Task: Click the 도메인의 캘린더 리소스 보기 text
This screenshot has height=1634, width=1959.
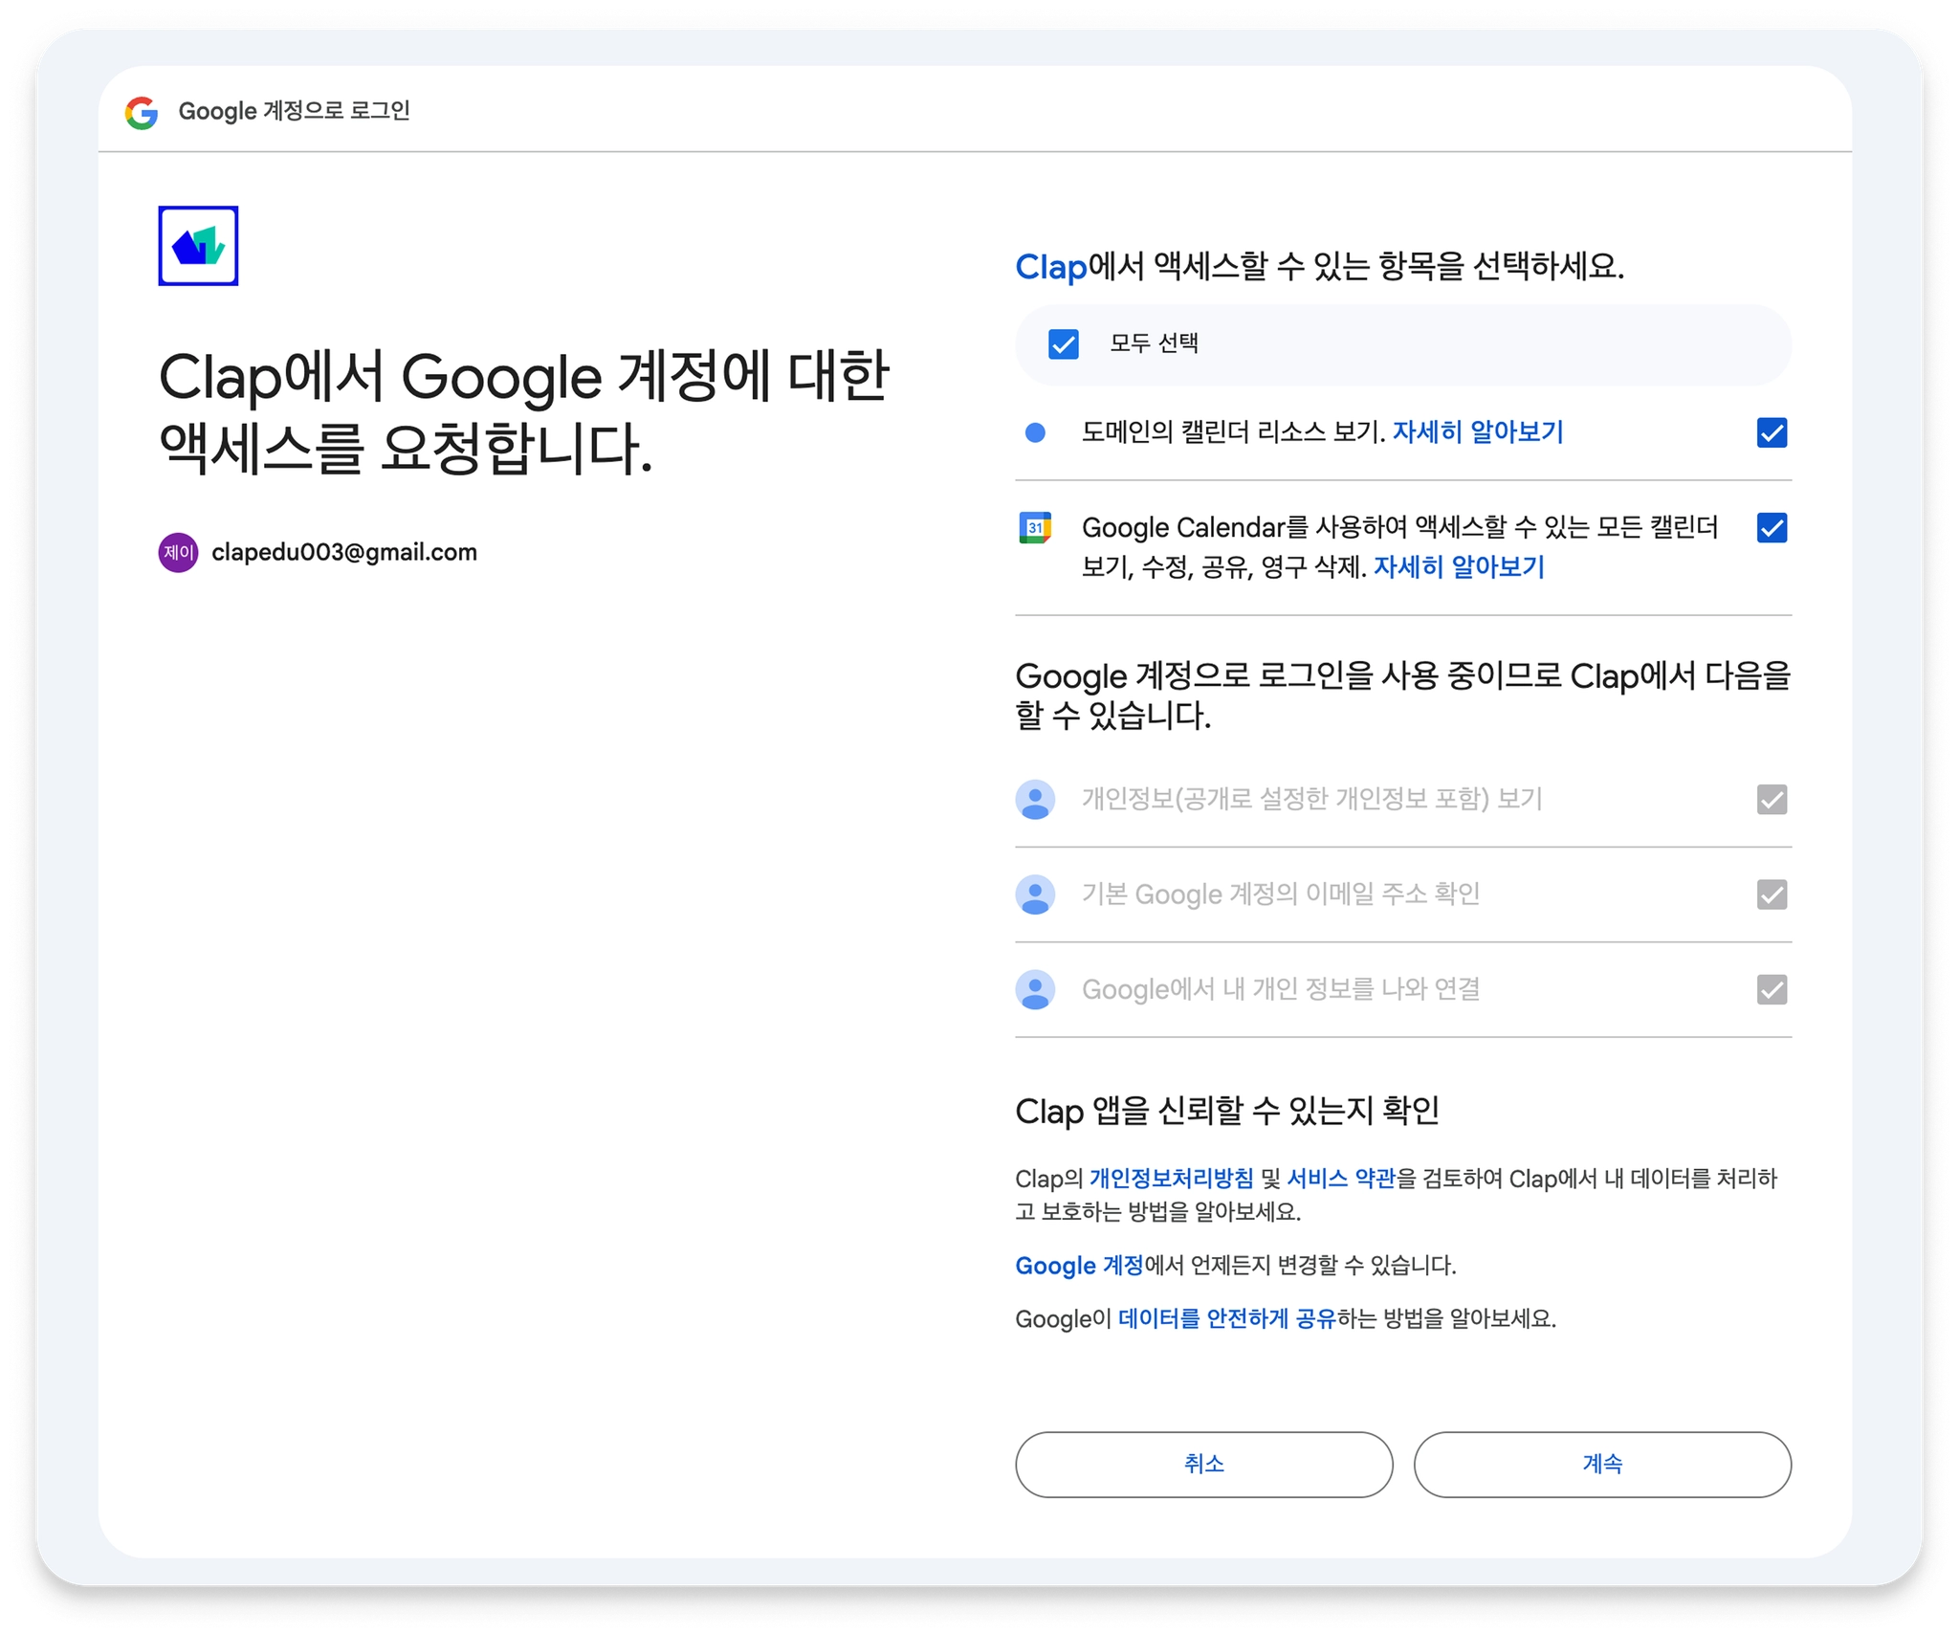Action: click(x=1233, y=432)
